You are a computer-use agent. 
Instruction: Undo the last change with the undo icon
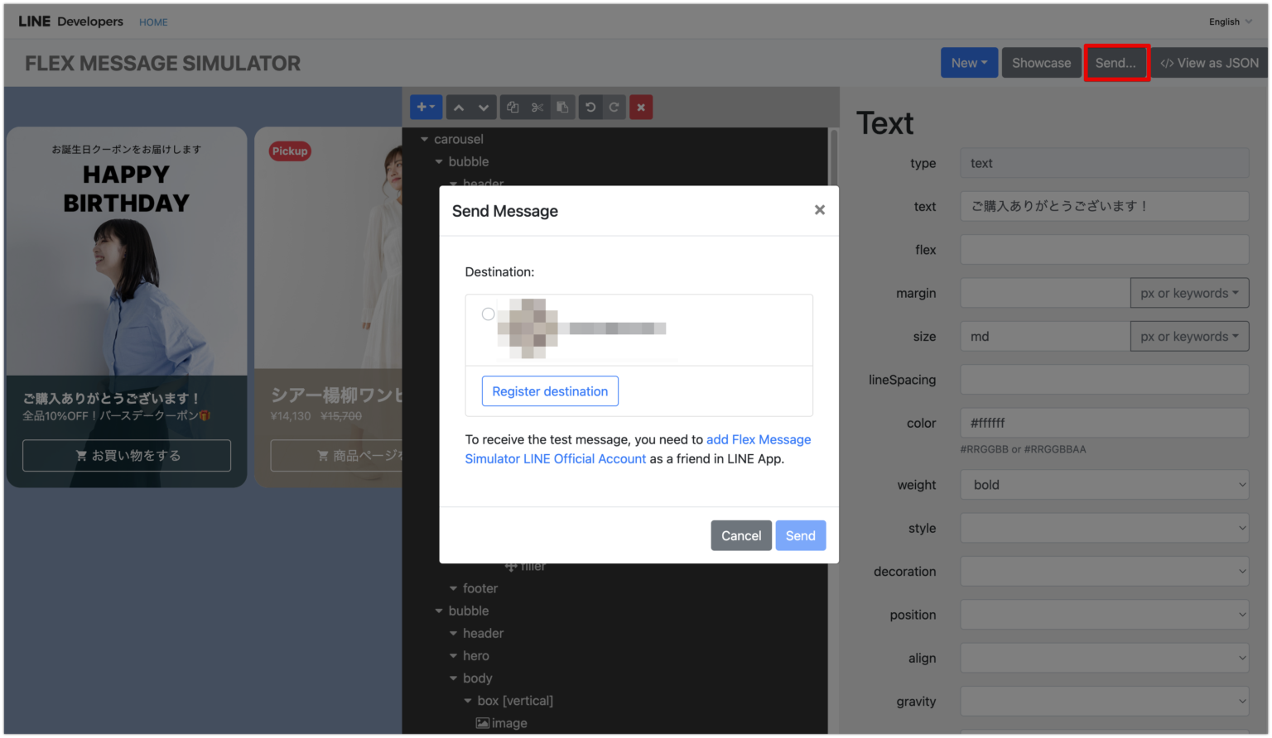tap(590, 107)
